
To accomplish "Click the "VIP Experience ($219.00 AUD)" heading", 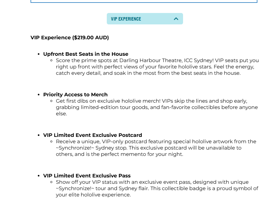I will click(x=70, y=37).
